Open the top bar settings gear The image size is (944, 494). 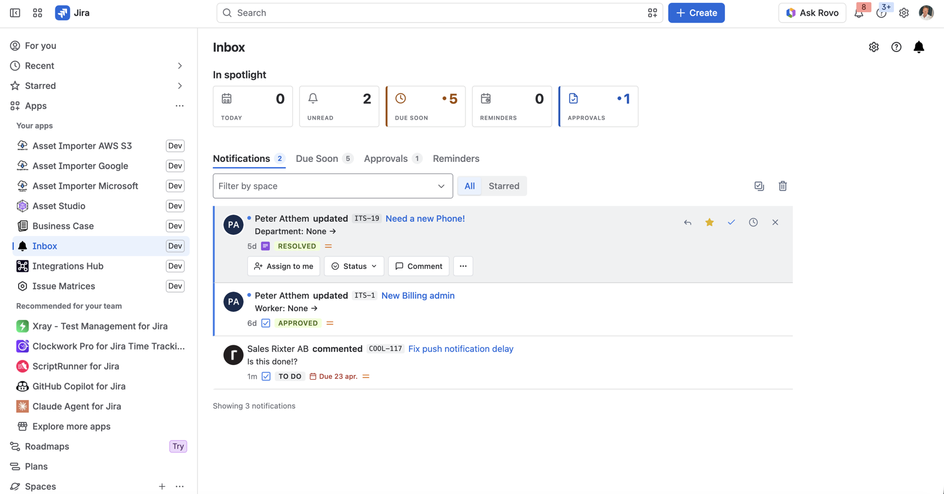tap(904, 13)
